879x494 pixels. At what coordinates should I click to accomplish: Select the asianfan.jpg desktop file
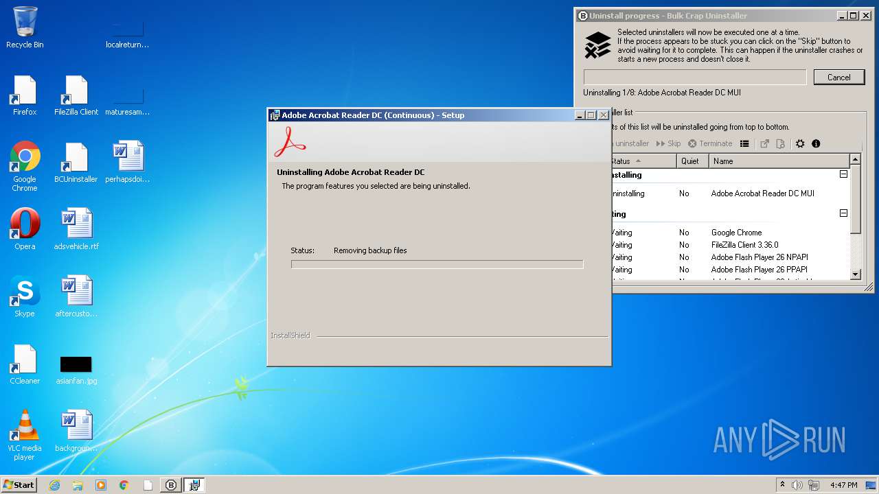(x=76, y=369)
